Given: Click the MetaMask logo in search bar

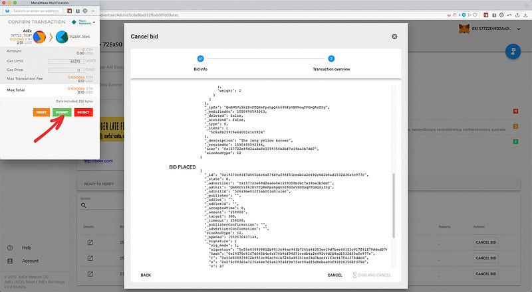Looking at the screenshot, I should coord(7,11).
